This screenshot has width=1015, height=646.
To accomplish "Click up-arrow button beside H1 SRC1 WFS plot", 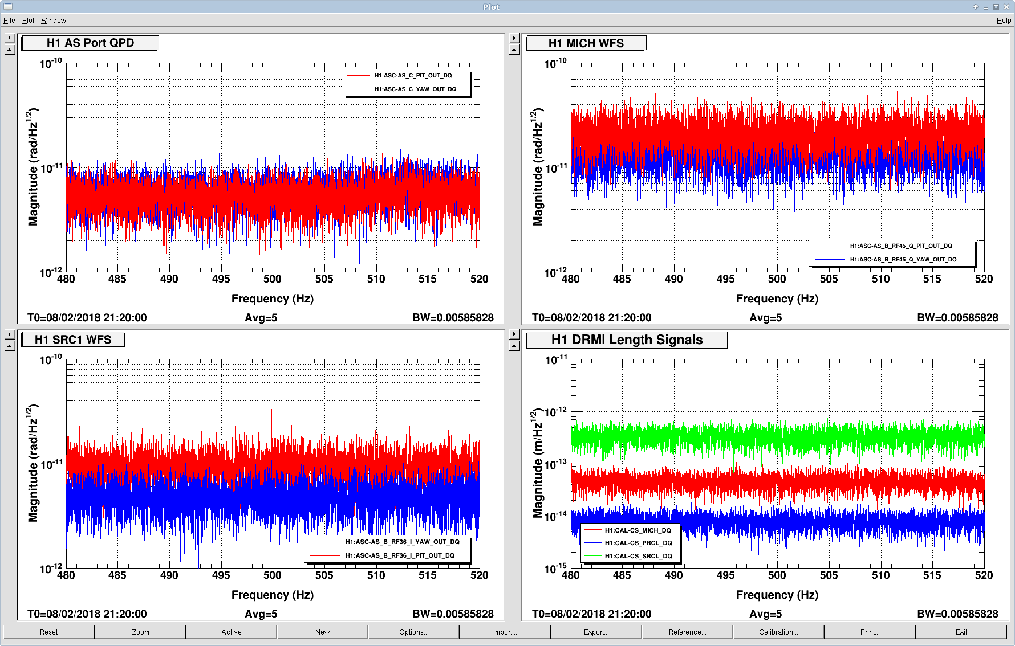I will [10, 346].
